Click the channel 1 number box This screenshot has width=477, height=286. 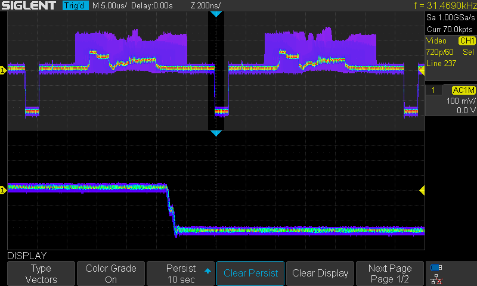point(433,90)
